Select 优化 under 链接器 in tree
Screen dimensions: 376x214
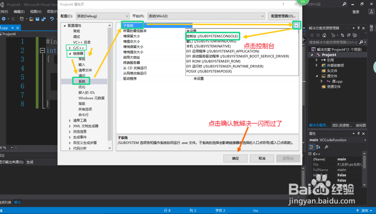tap(82, 87)
